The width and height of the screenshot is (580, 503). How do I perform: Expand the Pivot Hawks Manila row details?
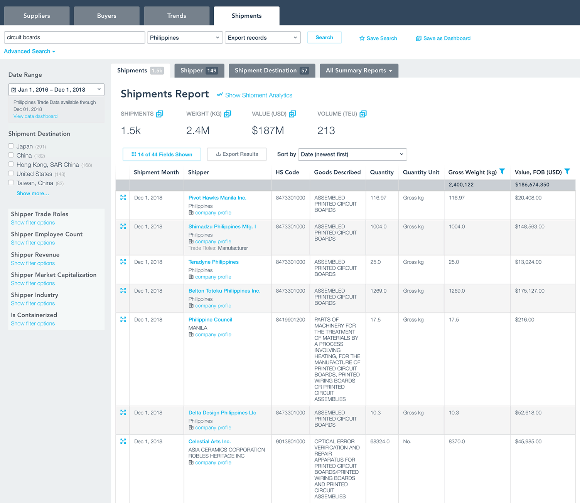pos(123,198)
